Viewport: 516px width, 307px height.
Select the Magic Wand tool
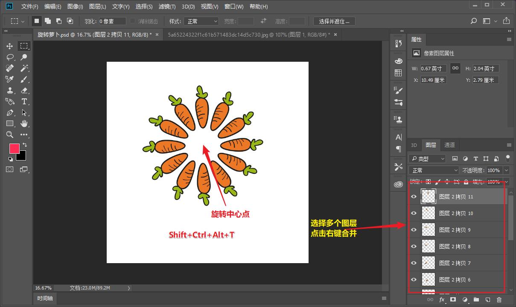coord(24,68)
